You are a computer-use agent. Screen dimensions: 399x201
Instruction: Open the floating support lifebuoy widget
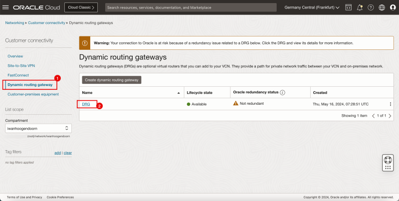click(388, 162)
